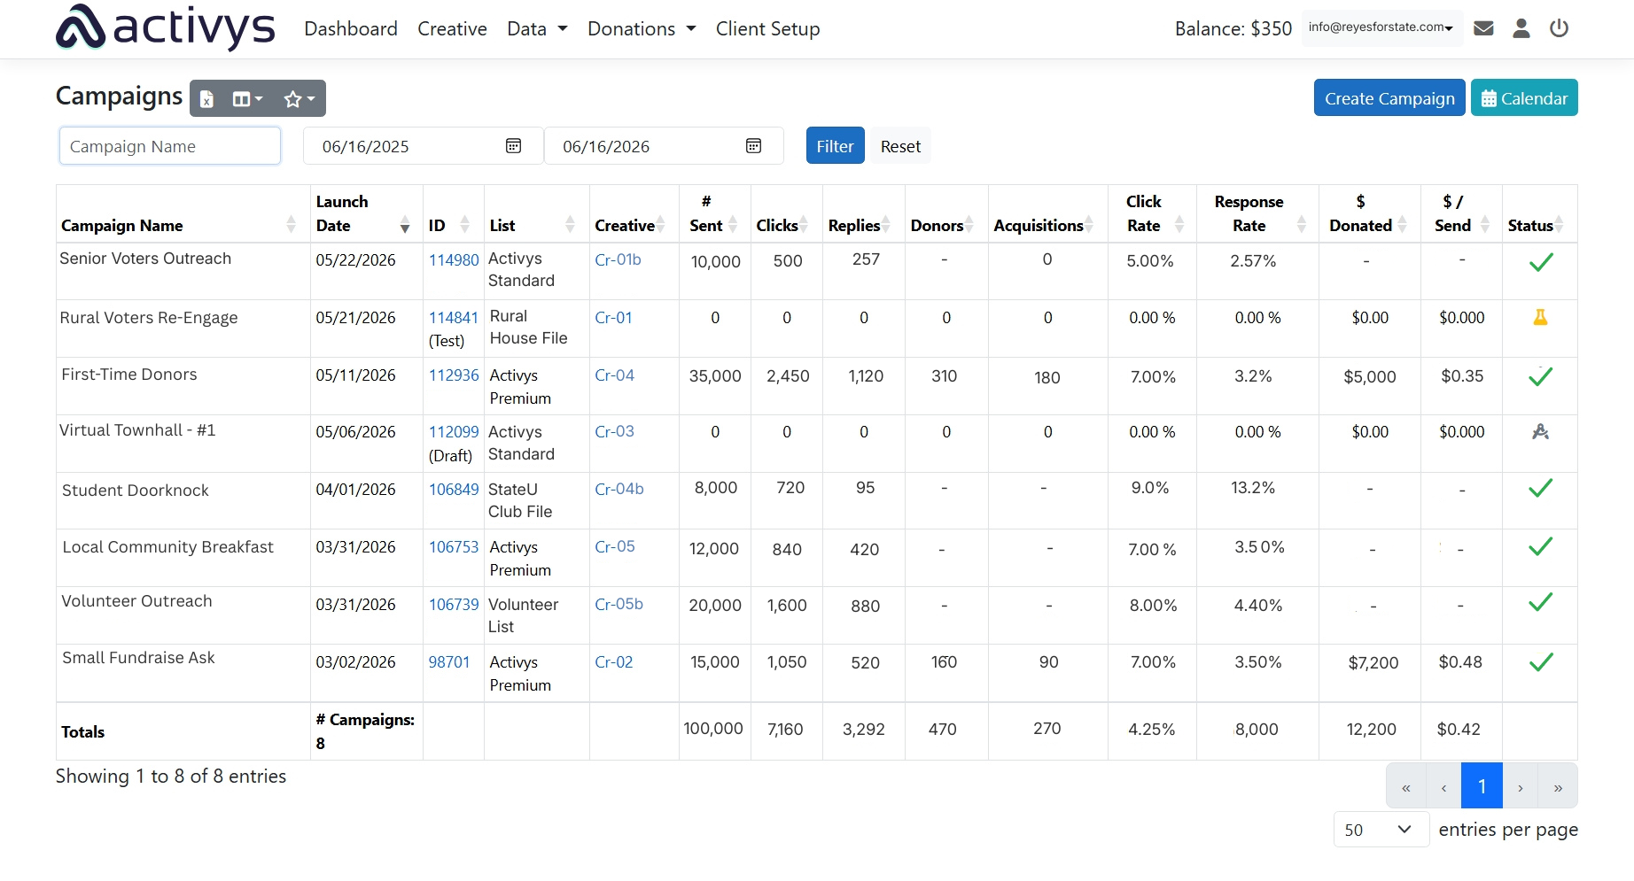This screenshot has height=881, width=1634.
Task: Expand the Donations menu dropdown
Action: [642, 29]
